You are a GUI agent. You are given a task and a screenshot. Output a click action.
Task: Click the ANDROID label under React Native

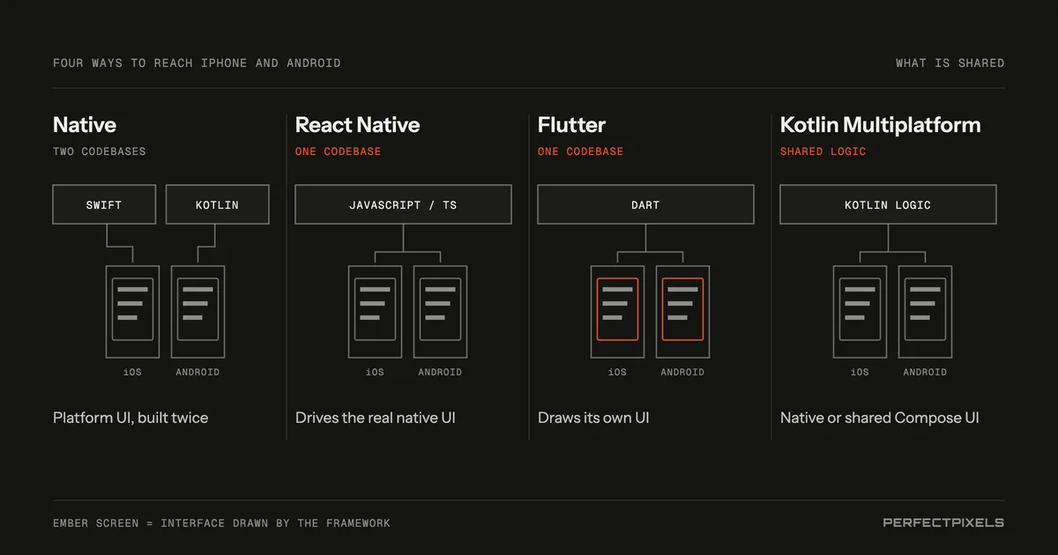coord(440,373)
